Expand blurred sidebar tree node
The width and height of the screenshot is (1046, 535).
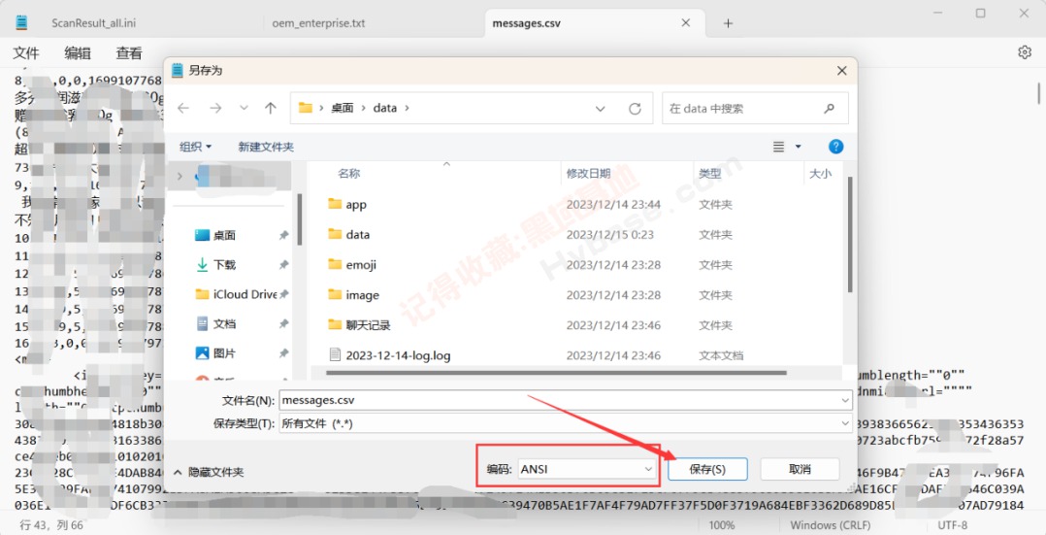point(179,177)
